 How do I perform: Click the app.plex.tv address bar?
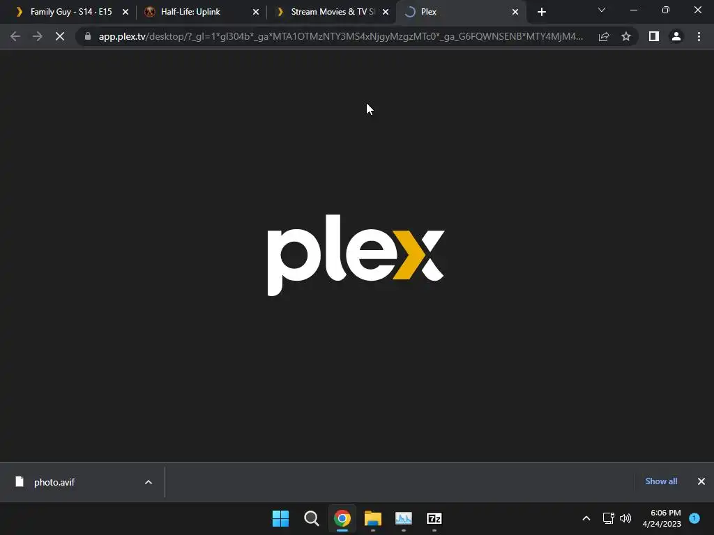click(340, 36)
